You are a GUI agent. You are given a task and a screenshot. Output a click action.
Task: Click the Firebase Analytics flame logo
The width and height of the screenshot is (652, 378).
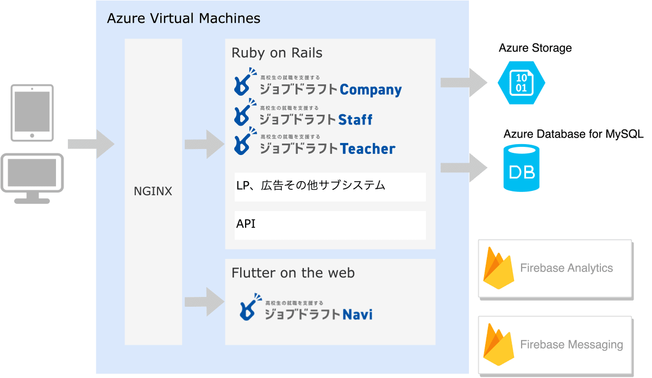click(498, 268)
